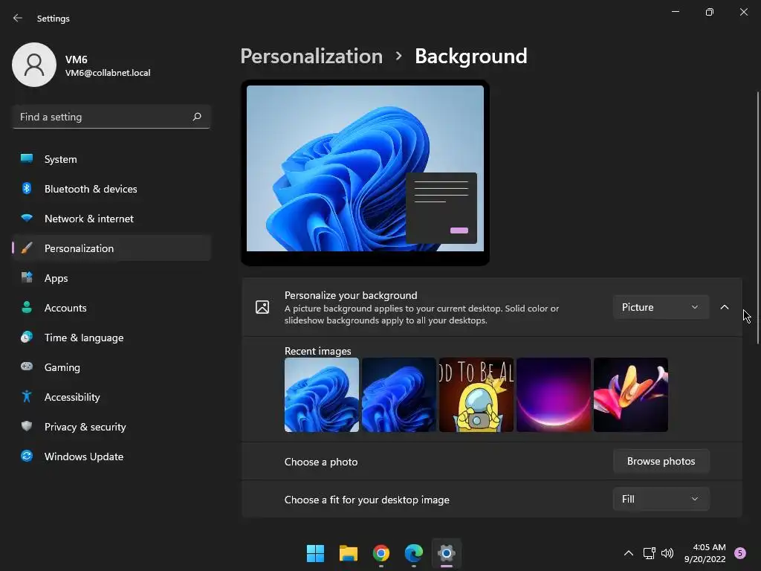Click the Find a setting search field
The height and width of the screenshot is (571, 761).
click(111, 117)
